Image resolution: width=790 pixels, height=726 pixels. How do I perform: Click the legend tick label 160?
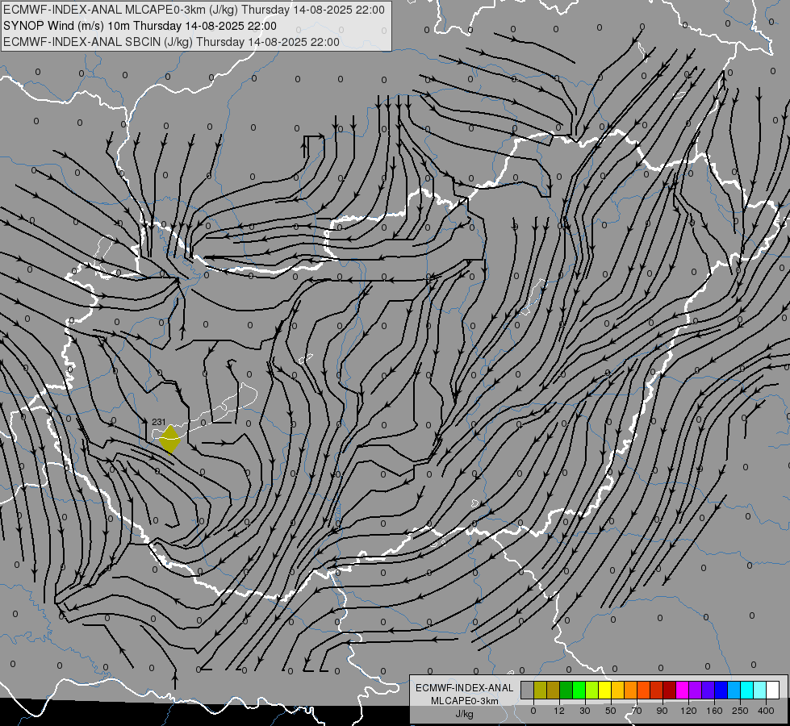714,711
